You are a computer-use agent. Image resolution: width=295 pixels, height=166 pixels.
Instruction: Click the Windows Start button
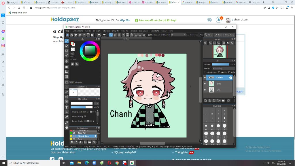(x=3, y=163)
